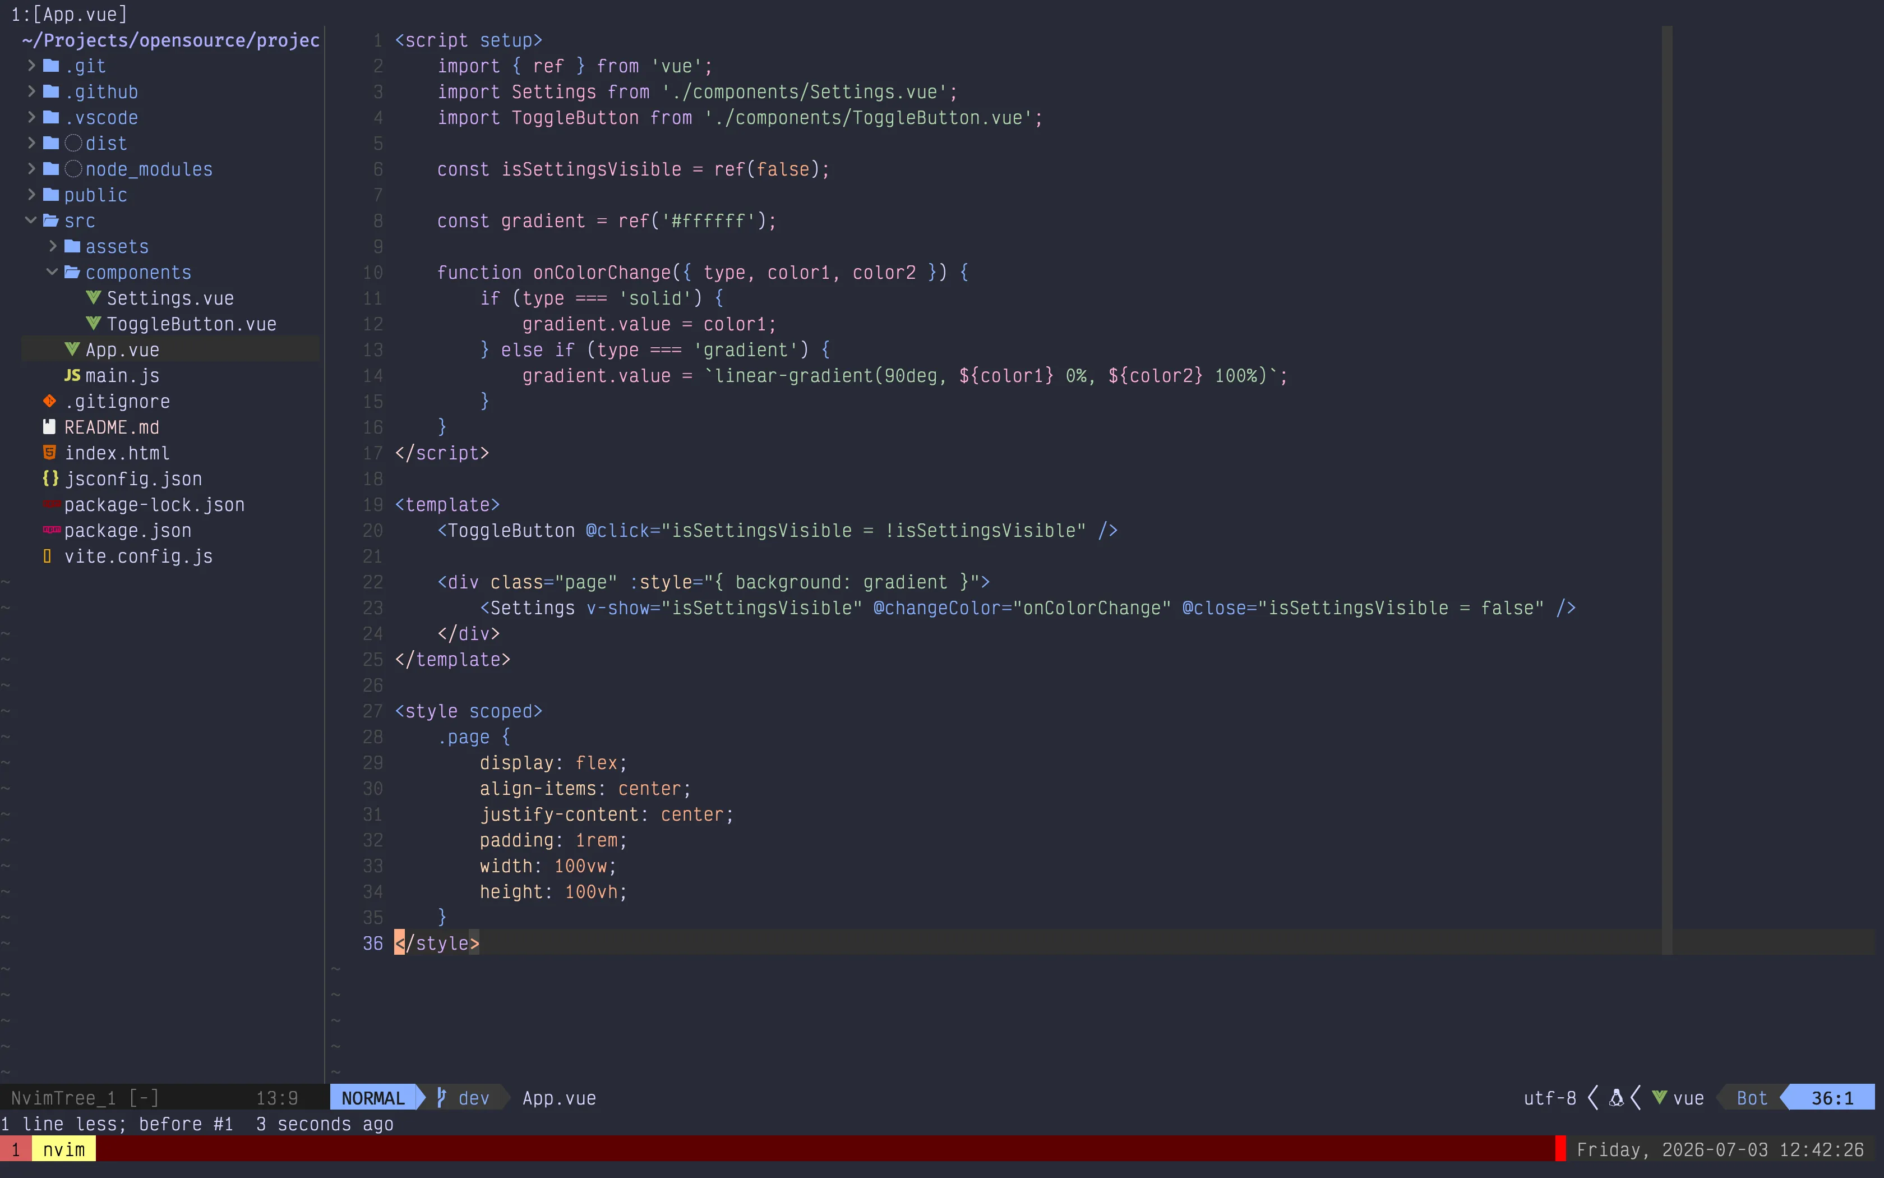The image size is (1884, 1178).
Task: Collapse the components folder chevron
Action: tap(52, 272)
